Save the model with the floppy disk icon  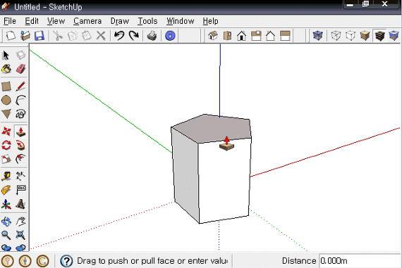tap(39, 36)
